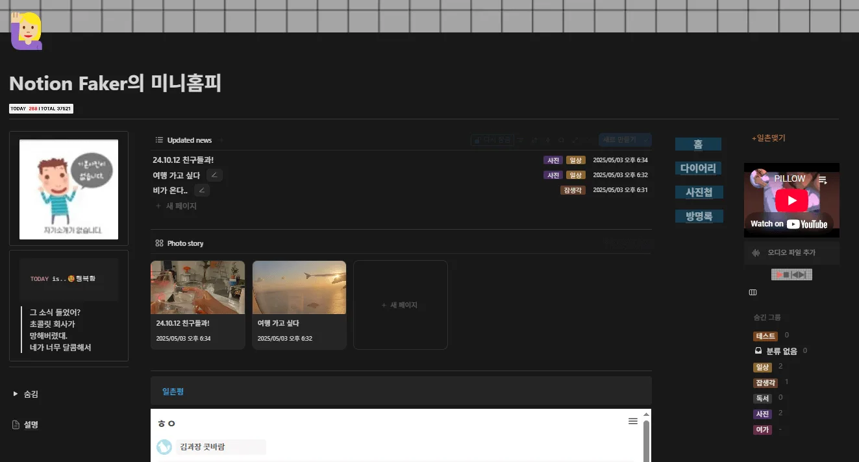Viewport: 859px width, 462px height.
Task: Expand the 숨김 toggle section
Action: 16,394
